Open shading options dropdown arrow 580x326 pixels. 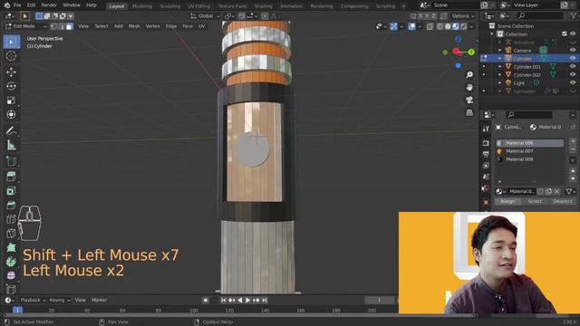click(x=471, y=26)
